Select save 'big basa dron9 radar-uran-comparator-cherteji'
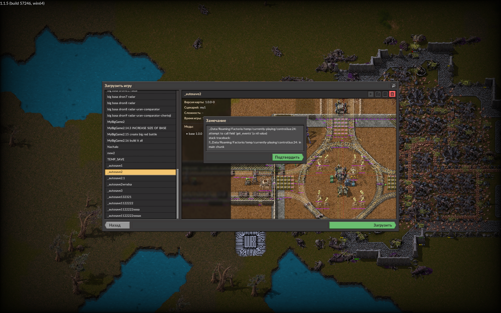501x313 pixels. [140, 116]
